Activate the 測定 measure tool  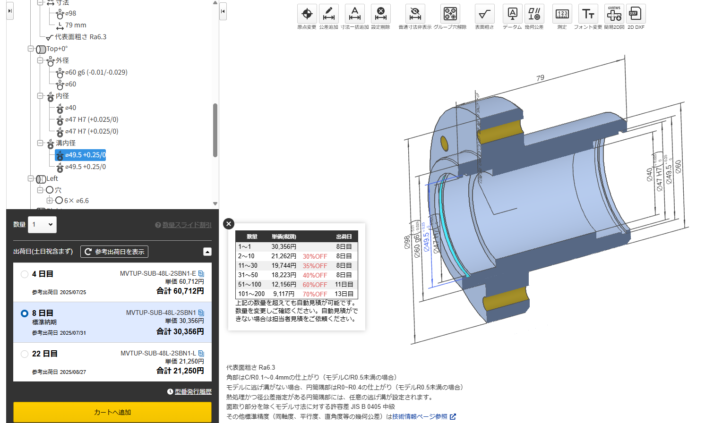click(x=562, y=14)
